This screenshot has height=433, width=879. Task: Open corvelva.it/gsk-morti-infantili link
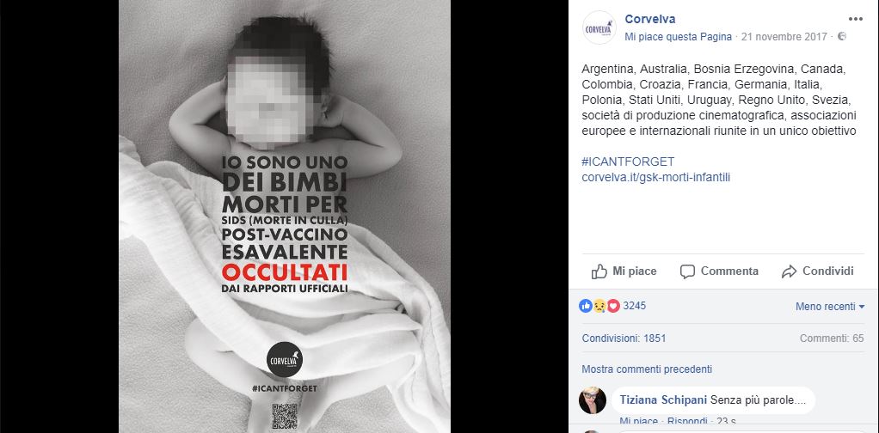coord(656,178)
